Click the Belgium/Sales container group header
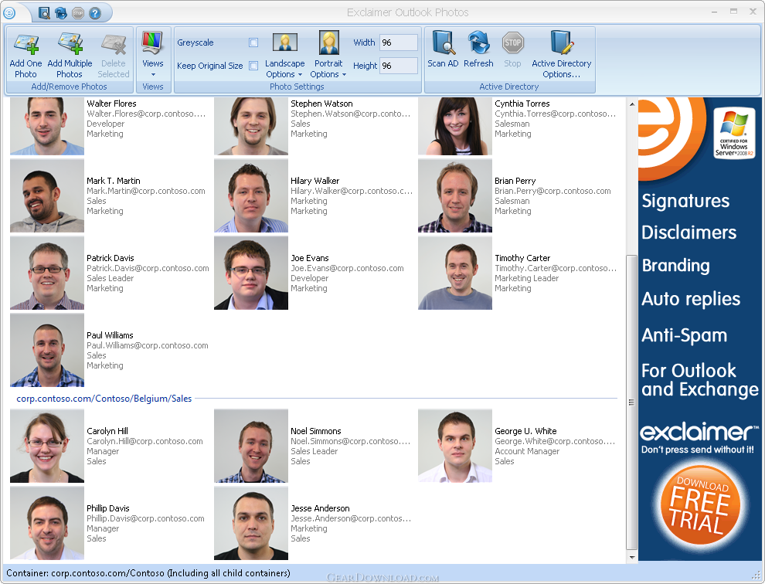 point(104,399)
